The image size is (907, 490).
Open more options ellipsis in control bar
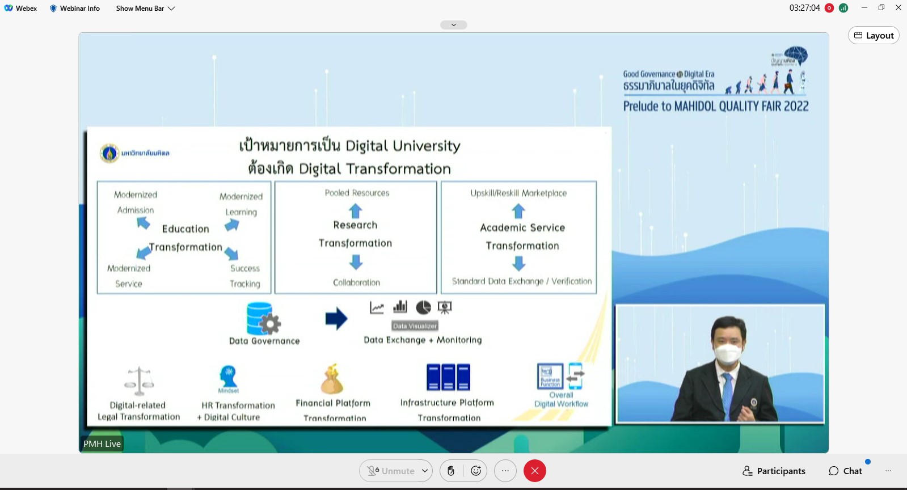tap(505, 471)
